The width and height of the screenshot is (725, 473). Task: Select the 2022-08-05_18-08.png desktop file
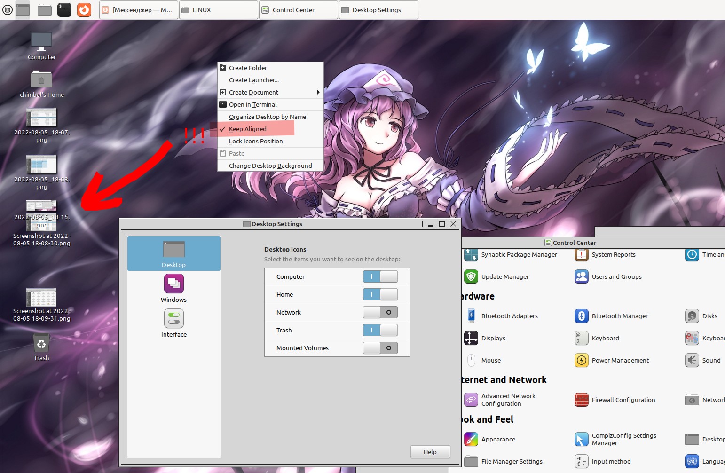point(41,172)
